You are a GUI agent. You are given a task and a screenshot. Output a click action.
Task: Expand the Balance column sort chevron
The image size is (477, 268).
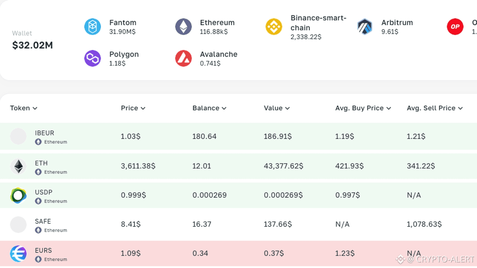tap(224, 108)
